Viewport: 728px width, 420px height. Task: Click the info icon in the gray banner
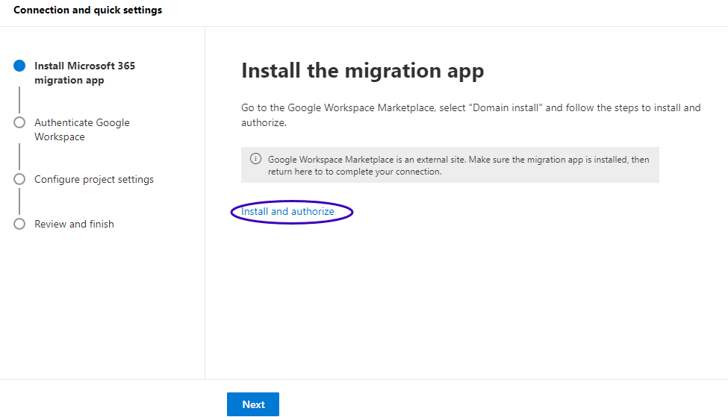pyautogui.click(x=255, y=159)
